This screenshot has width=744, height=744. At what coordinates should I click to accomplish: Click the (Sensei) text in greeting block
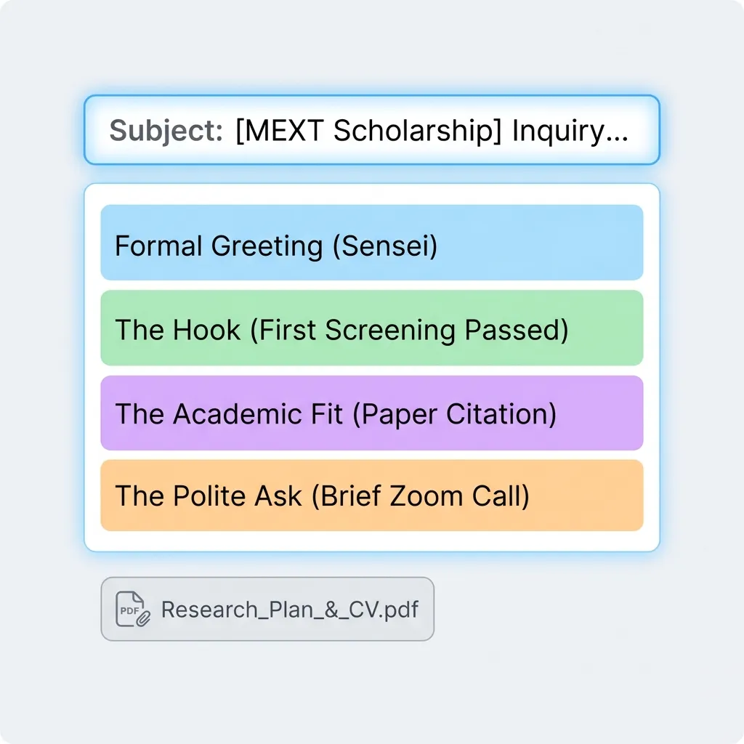(385, 246)
